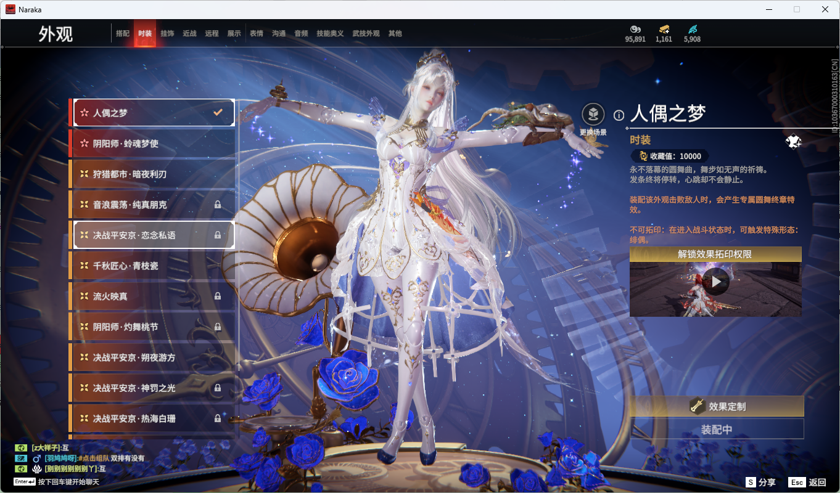Select the 时装 tab

(145, 33)
